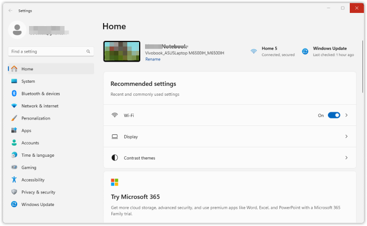Click the Time & language globe icon
This screenshot has width=367, height=226.
point(14,155)
